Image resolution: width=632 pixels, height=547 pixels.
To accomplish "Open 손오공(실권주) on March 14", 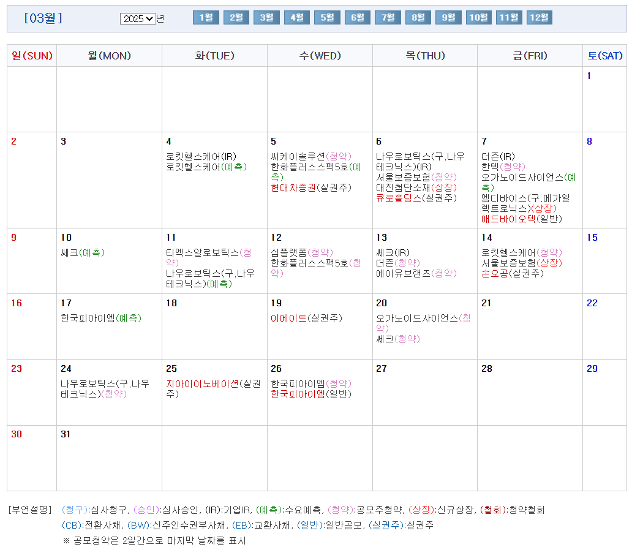I will (513, 274).
